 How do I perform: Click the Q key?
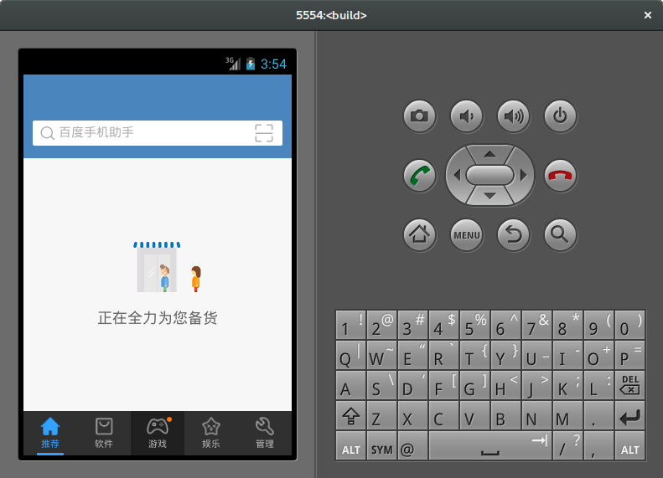pos(351,356)
